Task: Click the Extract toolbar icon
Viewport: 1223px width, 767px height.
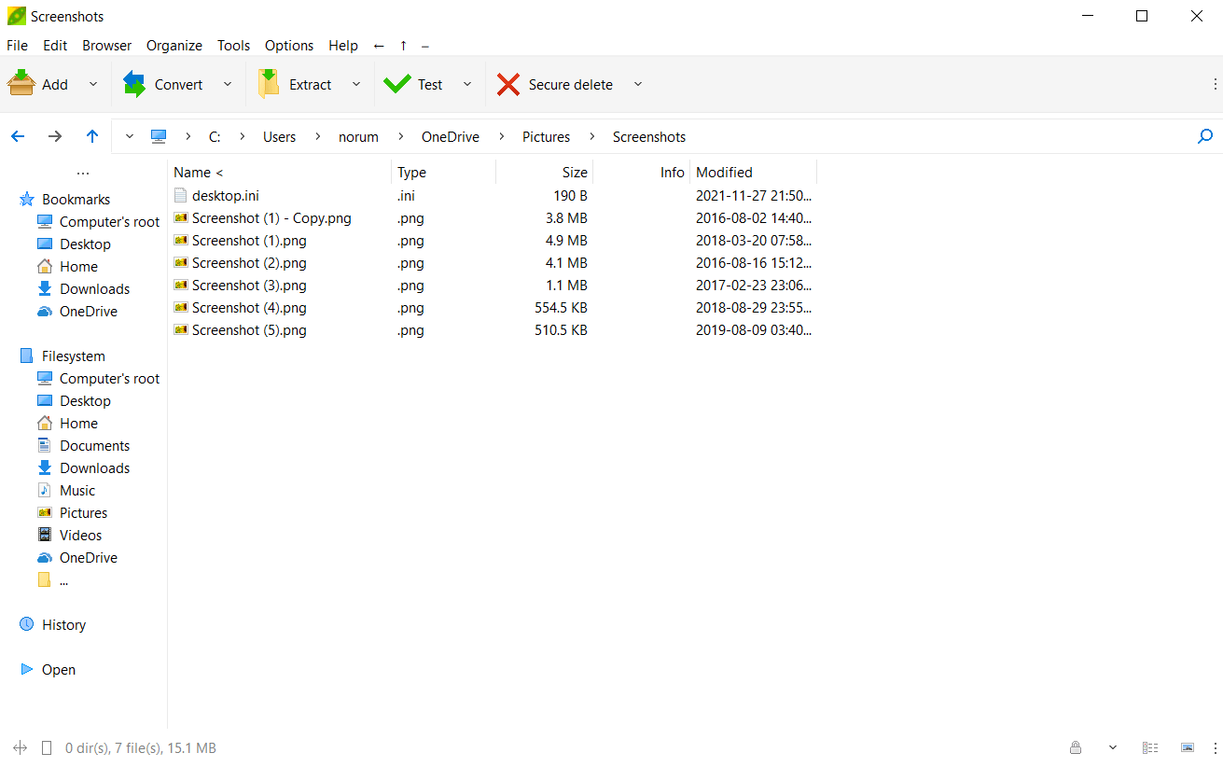Action: coord(268,83)
